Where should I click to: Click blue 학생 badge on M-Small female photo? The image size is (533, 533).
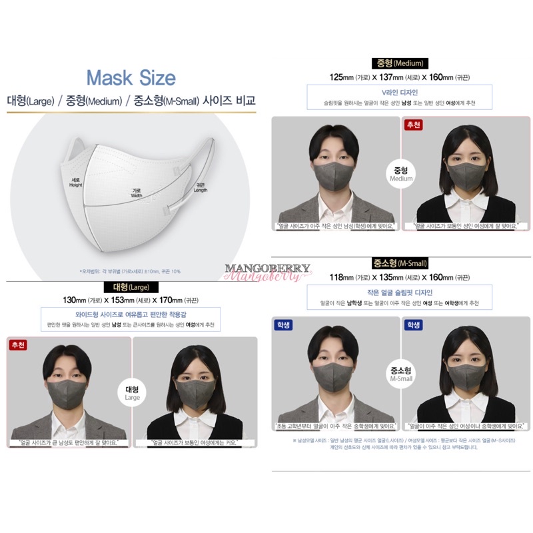[x=413, y=325]
